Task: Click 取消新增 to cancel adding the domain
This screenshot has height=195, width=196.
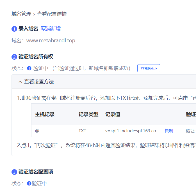Action: point(51,29)
